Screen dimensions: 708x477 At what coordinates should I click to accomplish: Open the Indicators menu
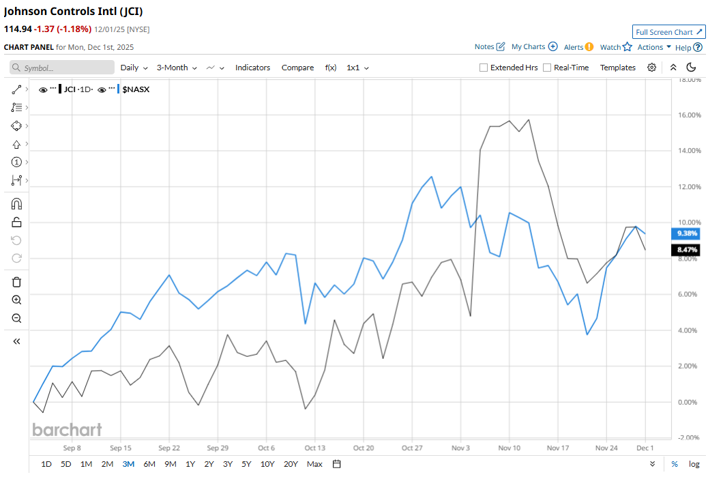pos(252,68)
